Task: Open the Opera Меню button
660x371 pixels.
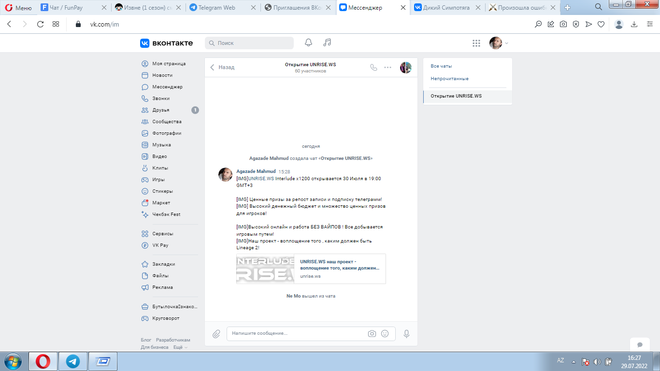Action: pyautogui.click(x=18, y=8)
